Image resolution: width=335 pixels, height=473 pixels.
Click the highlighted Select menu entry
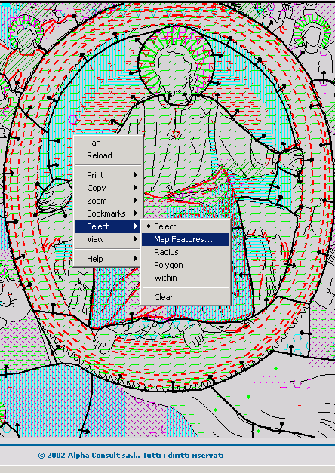(x=107, y=226)
